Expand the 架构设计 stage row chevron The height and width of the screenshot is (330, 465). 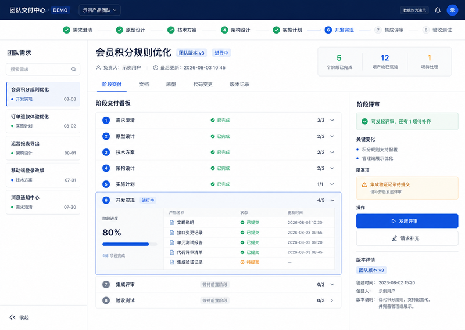coord(332,168)
